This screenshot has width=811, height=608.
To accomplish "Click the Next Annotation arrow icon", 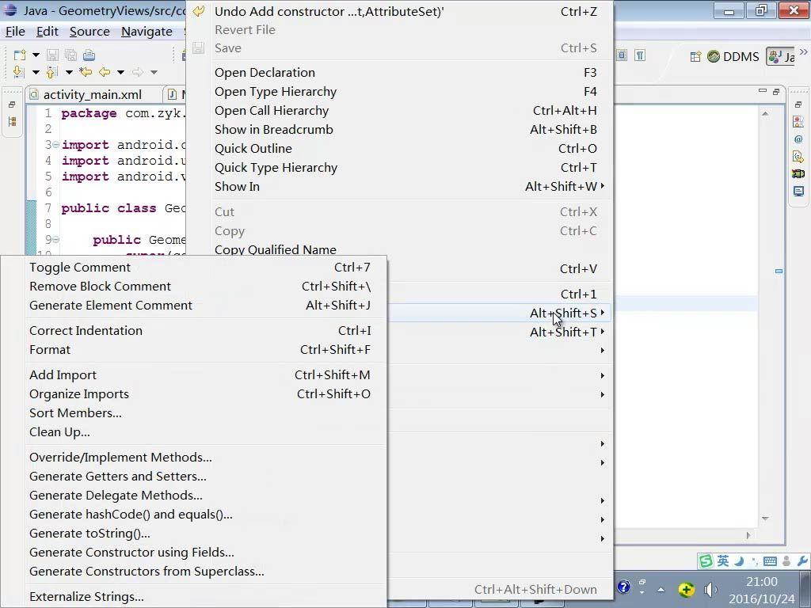I will [x=17, y=72].
